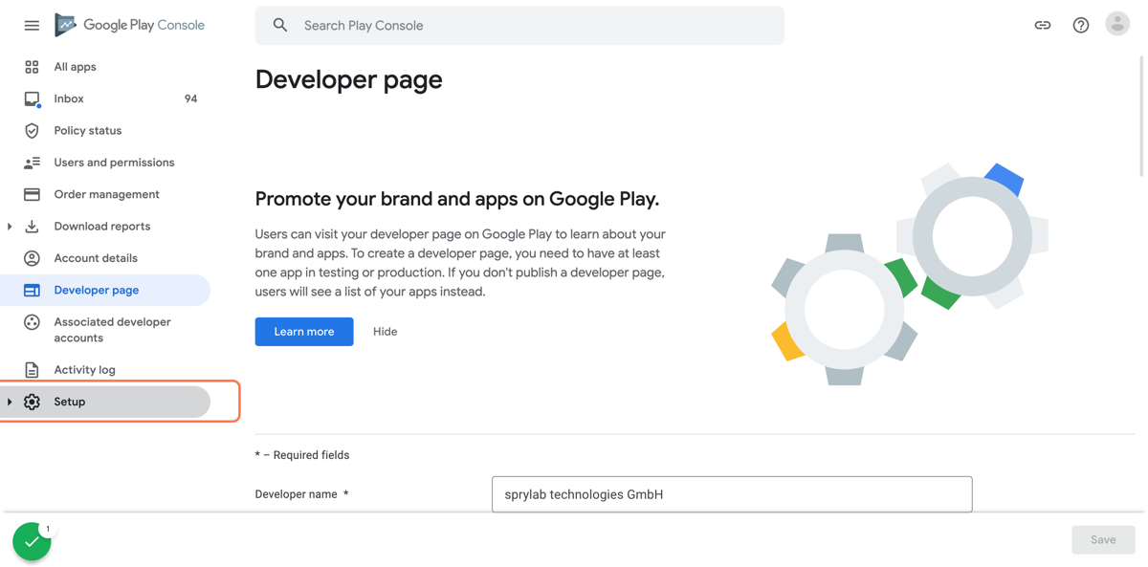Screen dimensions: 1148x567
Task: Click the green checkmark notification badge
Action: click(32, 542)
